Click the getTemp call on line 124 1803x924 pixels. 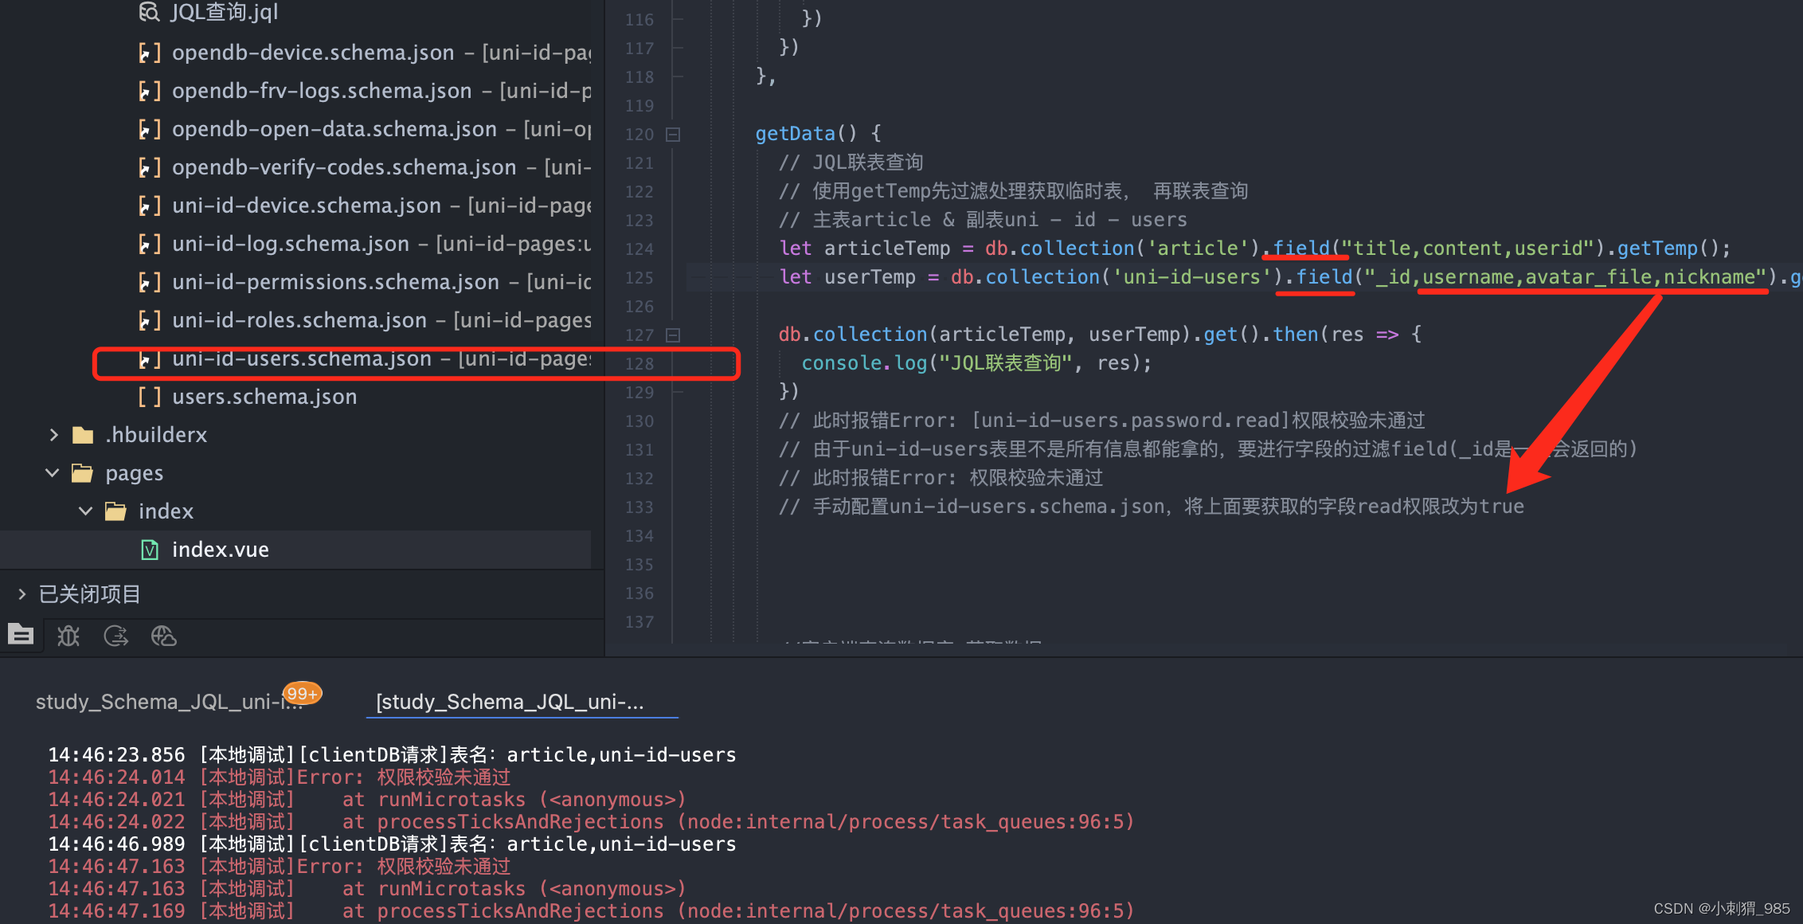[x=1657, y=249]
